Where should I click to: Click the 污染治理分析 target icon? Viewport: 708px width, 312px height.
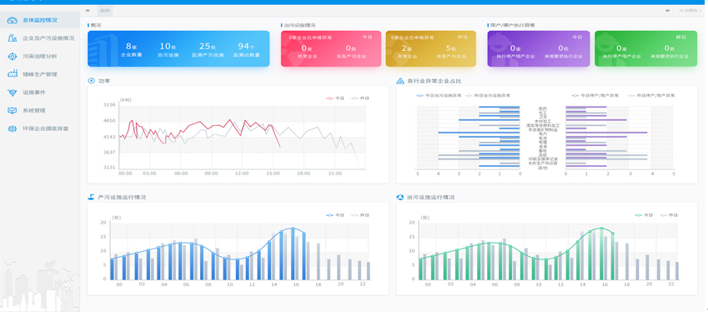pyautogui.click(x=13, y=57)
